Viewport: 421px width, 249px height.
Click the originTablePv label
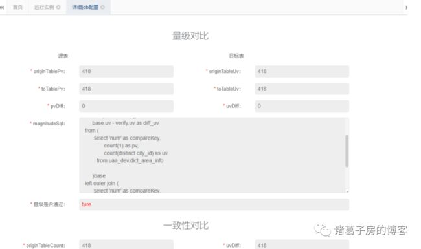coord(47,71)
